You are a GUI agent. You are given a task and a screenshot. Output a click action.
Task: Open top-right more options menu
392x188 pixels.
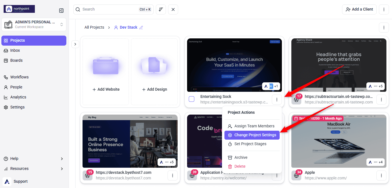[x=384, y=9]
